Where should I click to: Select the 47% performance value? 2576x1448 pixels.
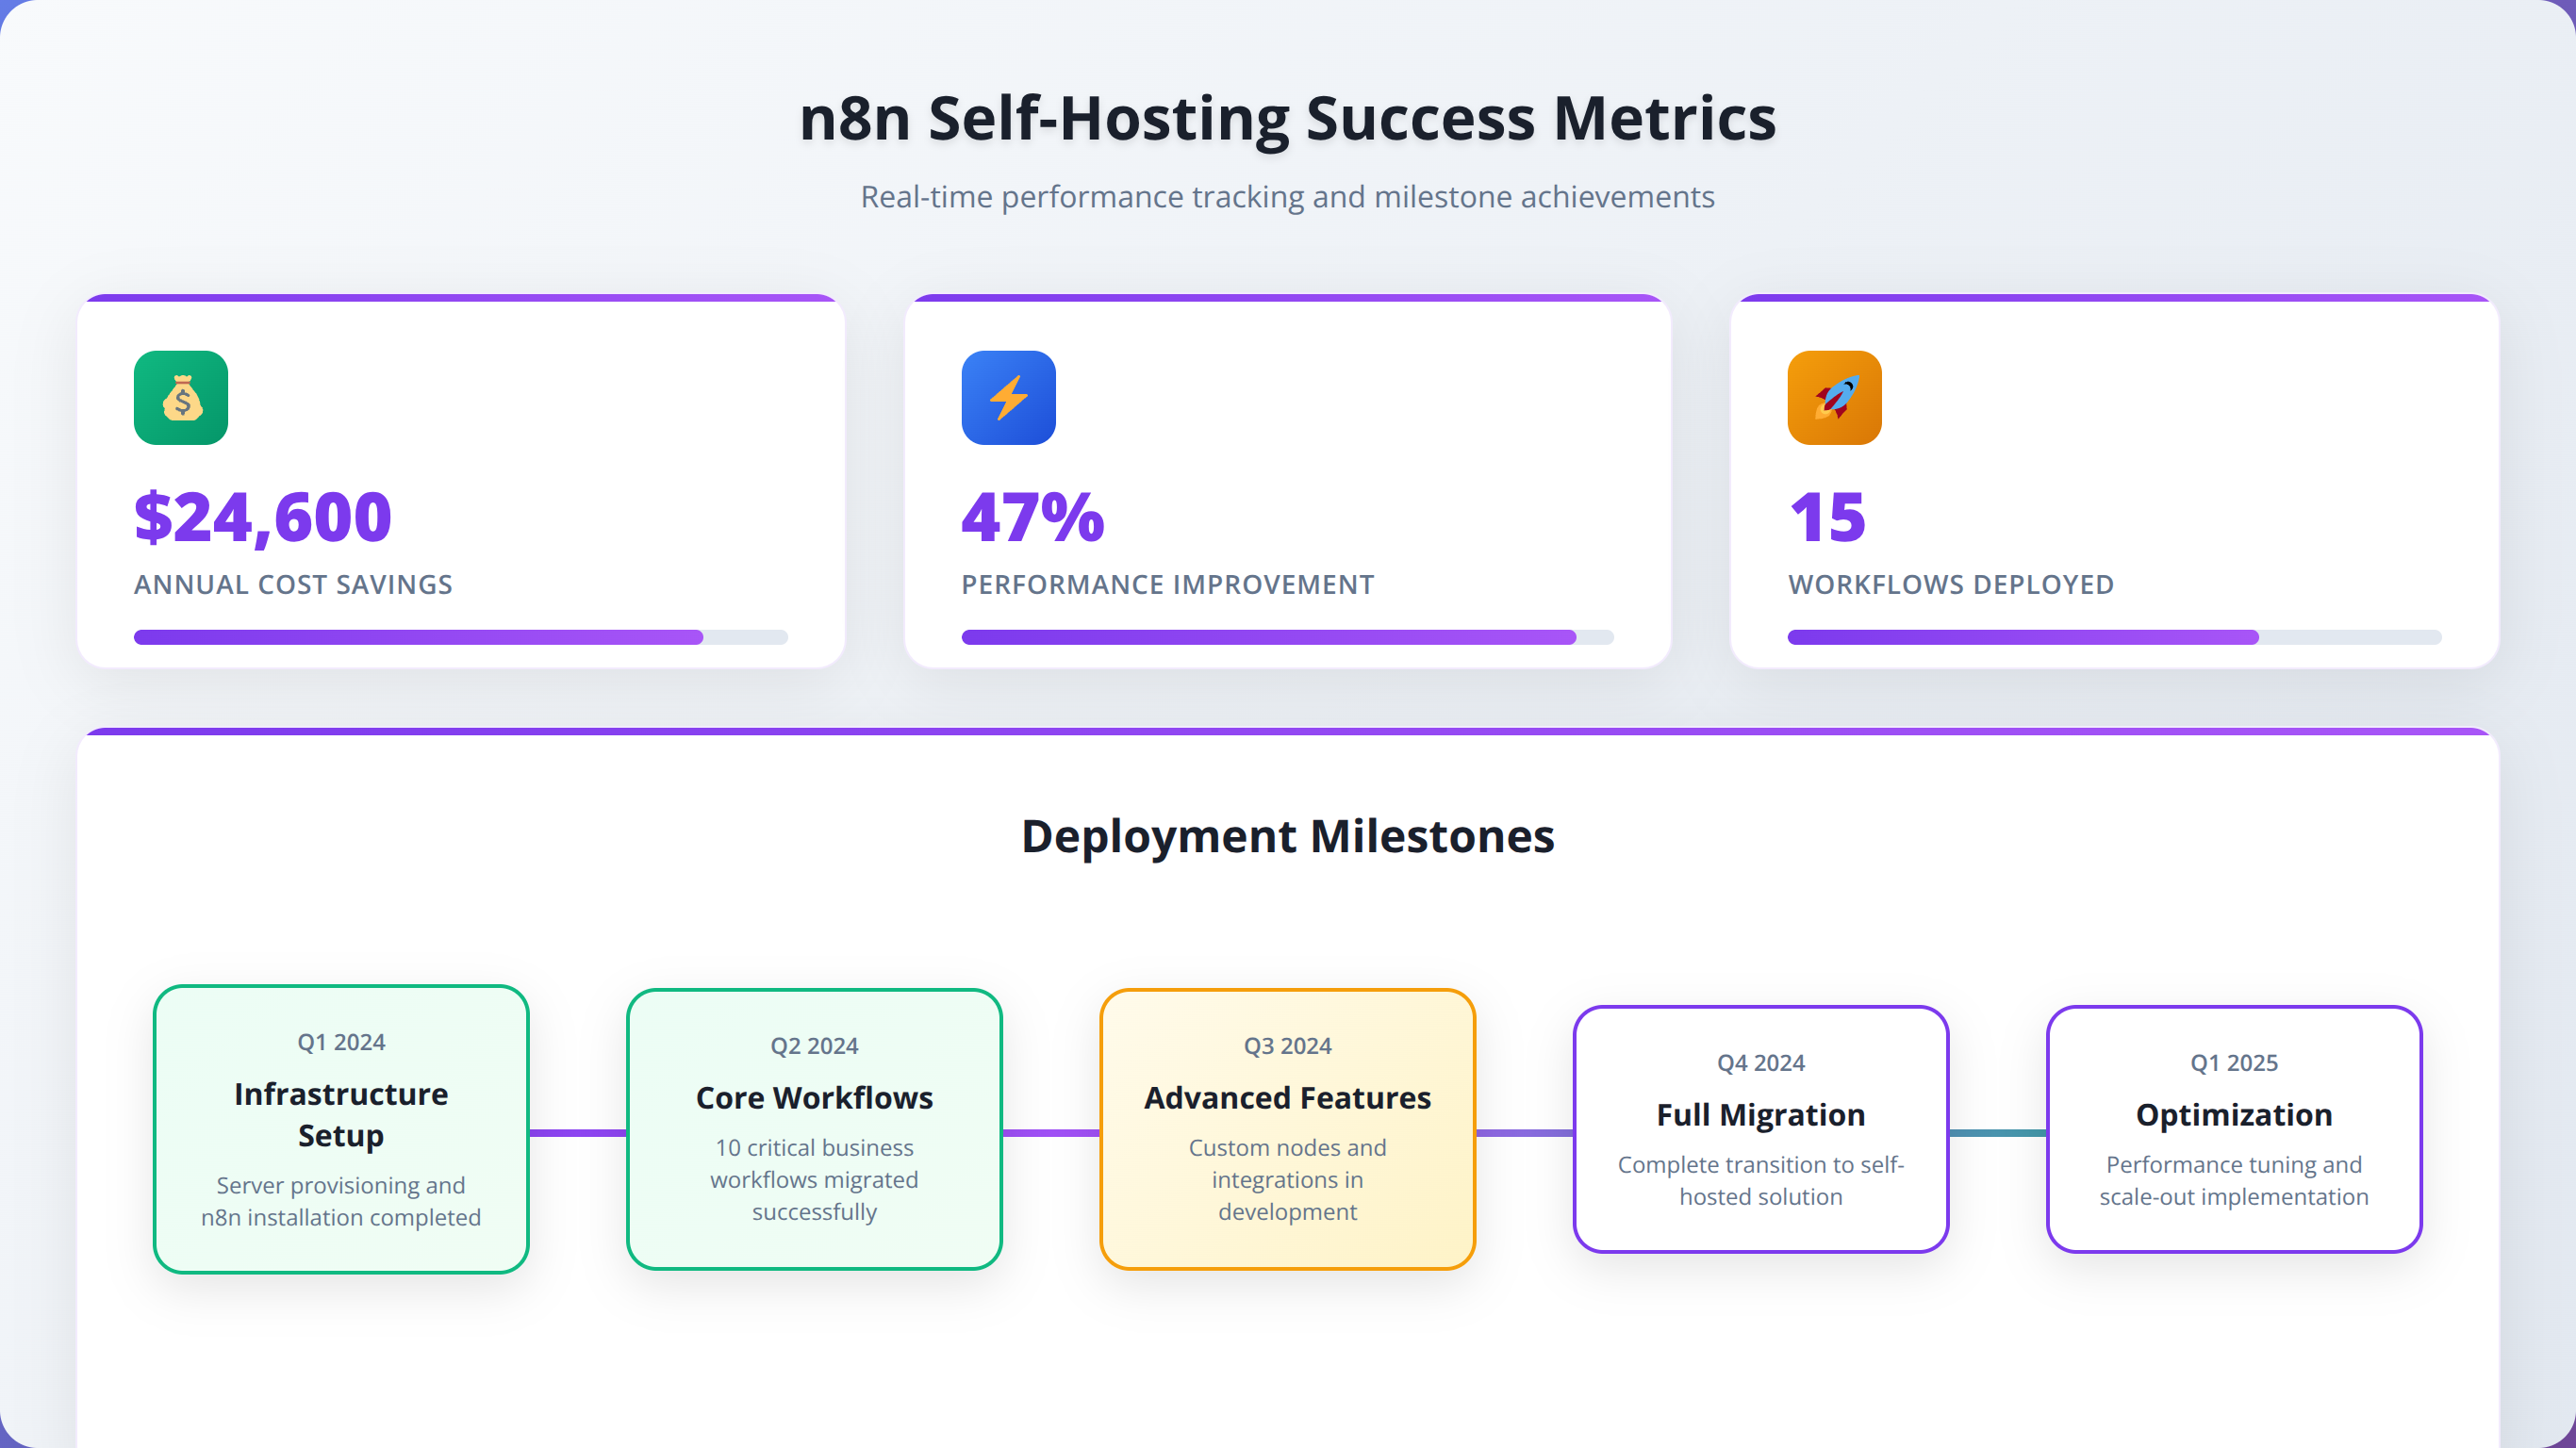point(1033,517)
